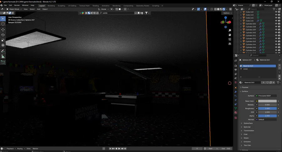The height and width of the screenshot is (152, 282).
Task: Toggle the camera view icon in viewport
Action: pyautogui.click(x=230, y=39)
